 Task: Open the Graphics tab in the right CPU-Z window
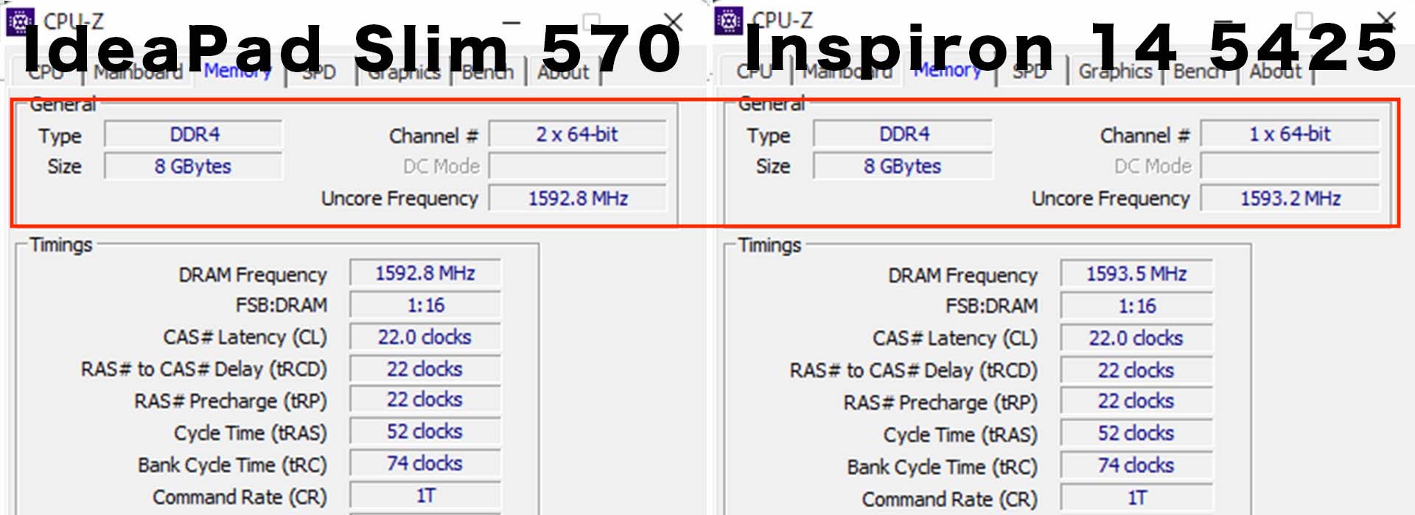point(1115,71)
